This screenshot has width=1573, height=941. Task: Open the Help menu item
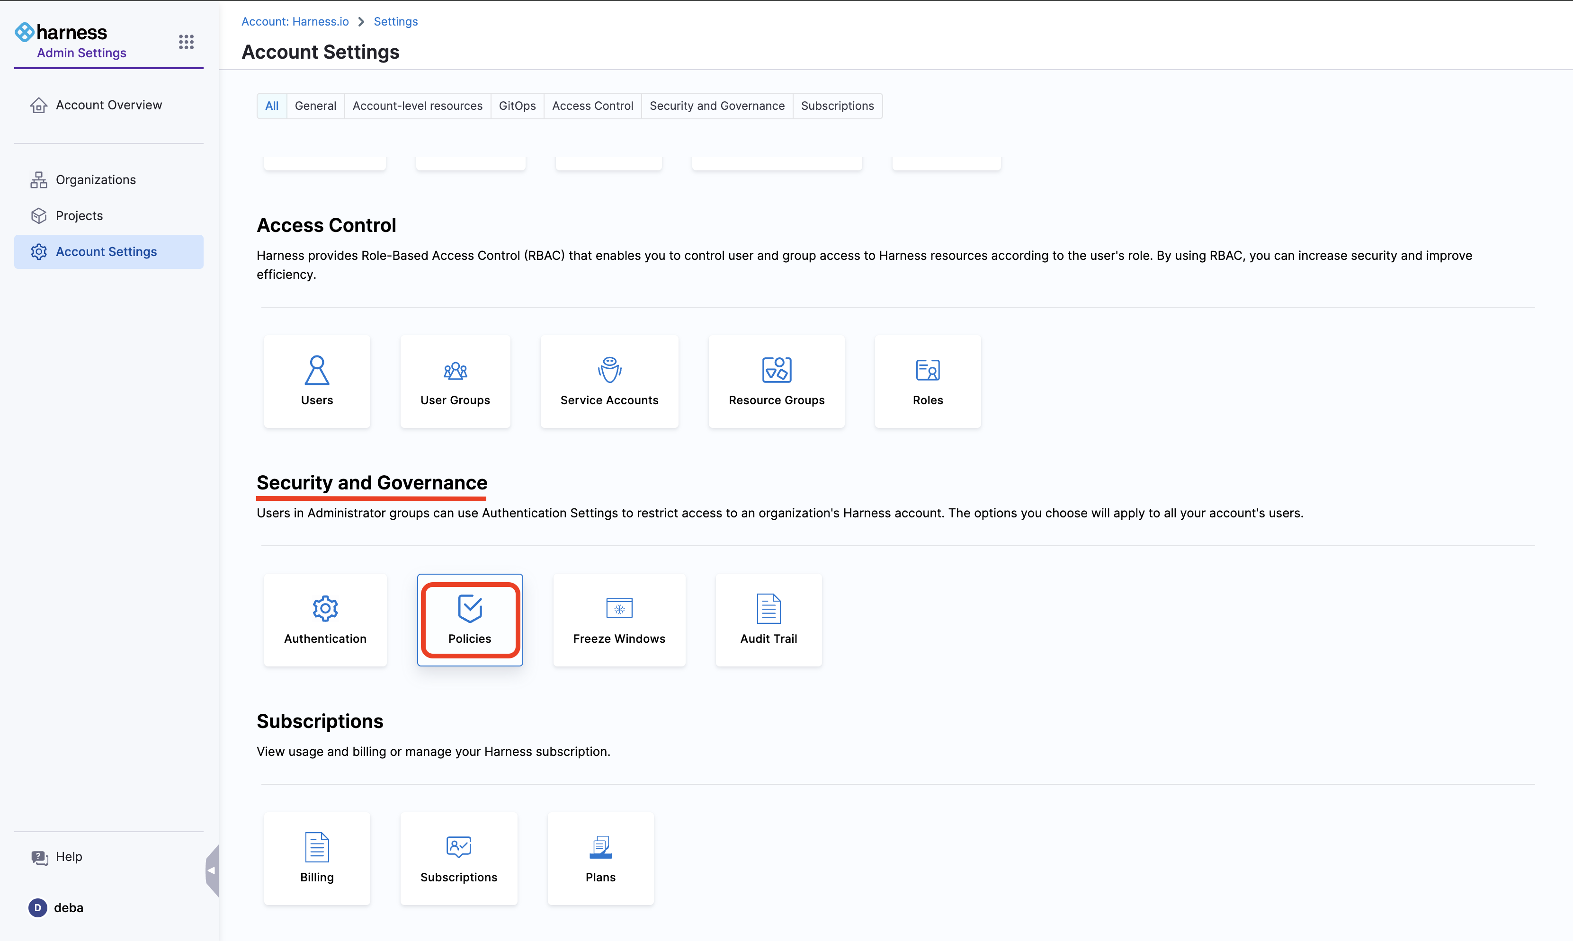[x=69, y=857]
